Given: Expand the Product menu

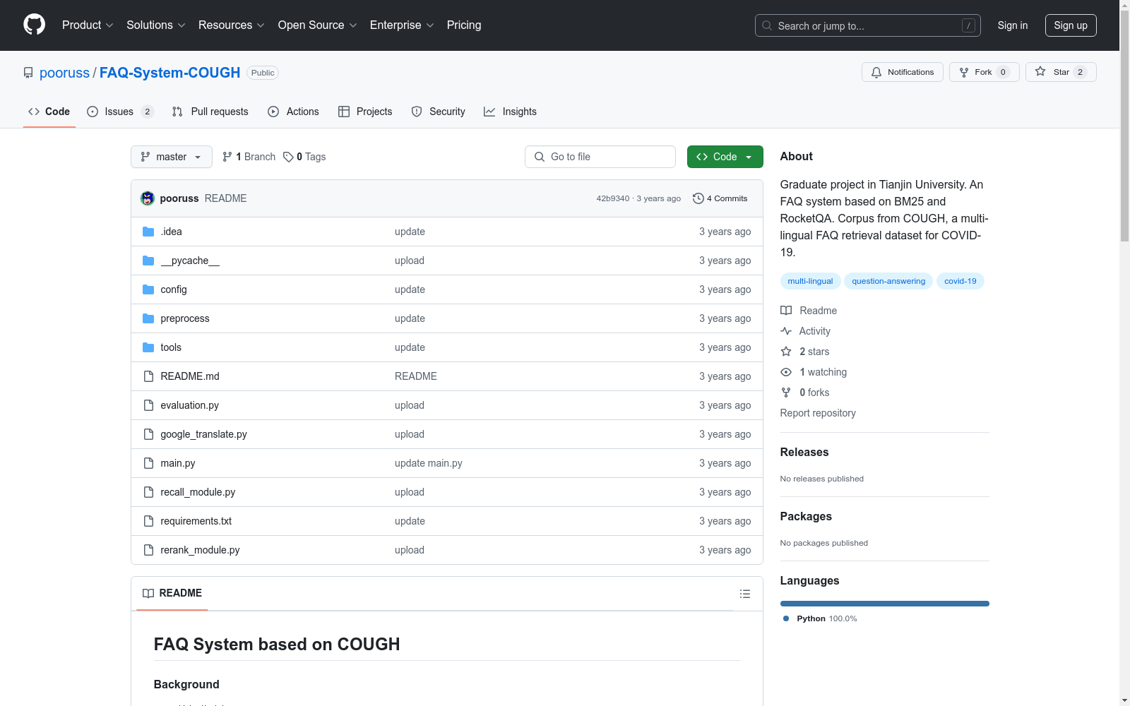Looking at the screenshot, I should 88,25.
